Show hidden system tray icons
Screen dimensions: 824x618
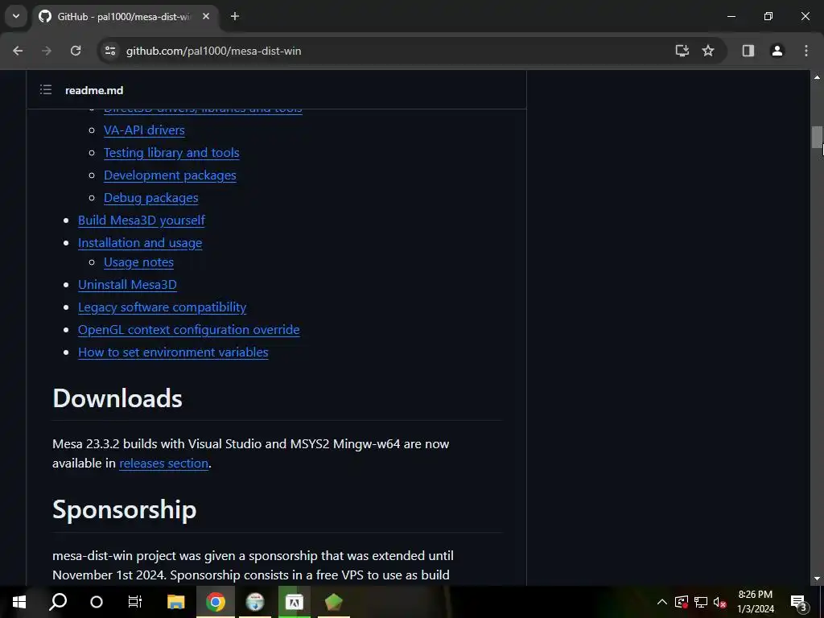click(x=662, y=602)
